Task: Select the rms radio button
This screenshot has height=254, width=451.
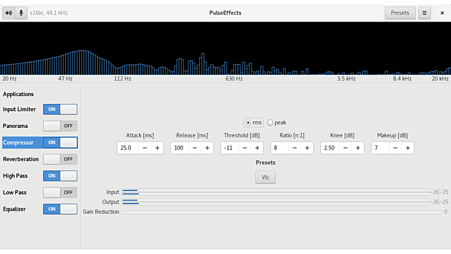Action: [248, 122]
